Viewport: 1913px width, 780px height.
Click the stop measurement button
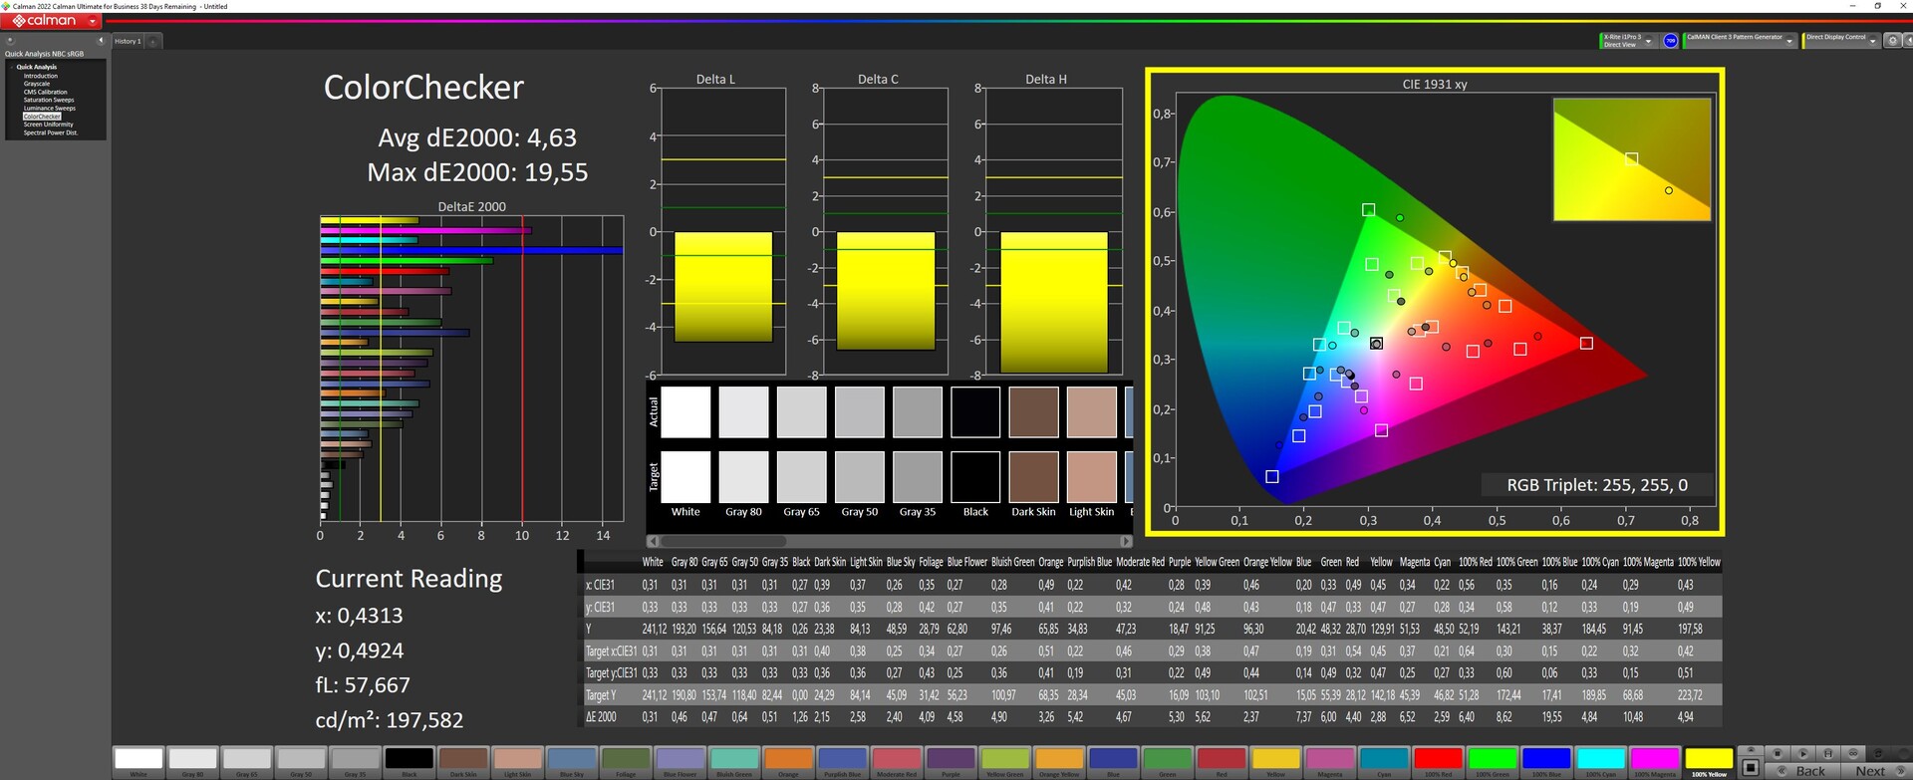point(1777,753)
